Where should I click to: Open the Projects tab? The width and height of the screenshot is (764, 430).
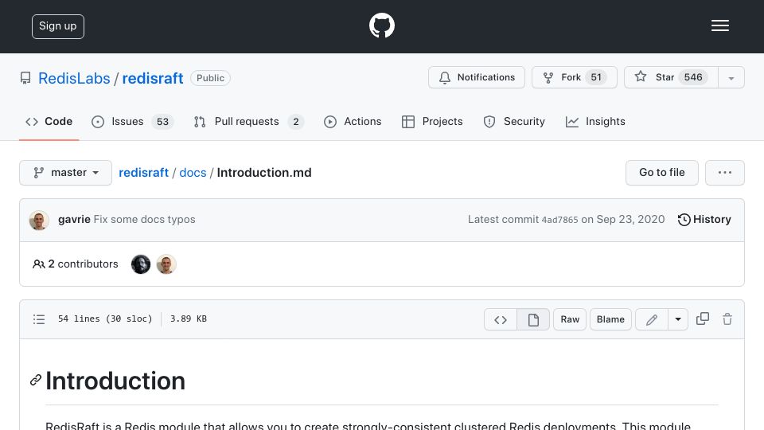(x=432, y=121)
